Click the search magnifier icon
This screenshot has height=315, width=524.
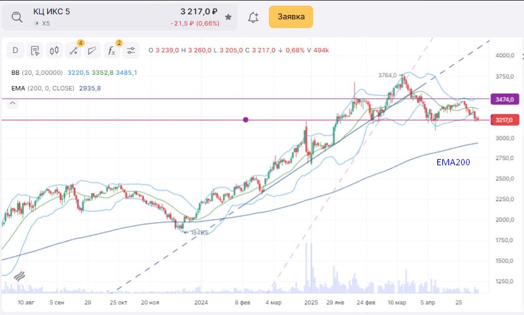coord(17,17)
